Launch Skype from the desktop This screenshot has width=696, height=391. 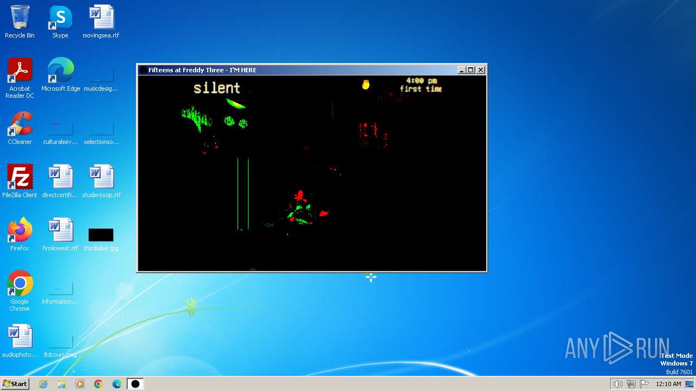click(60, 22)
